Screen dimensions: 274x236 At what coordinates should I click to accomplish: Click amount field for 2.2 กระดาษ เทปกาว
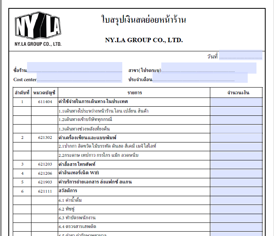pos(236,156)
